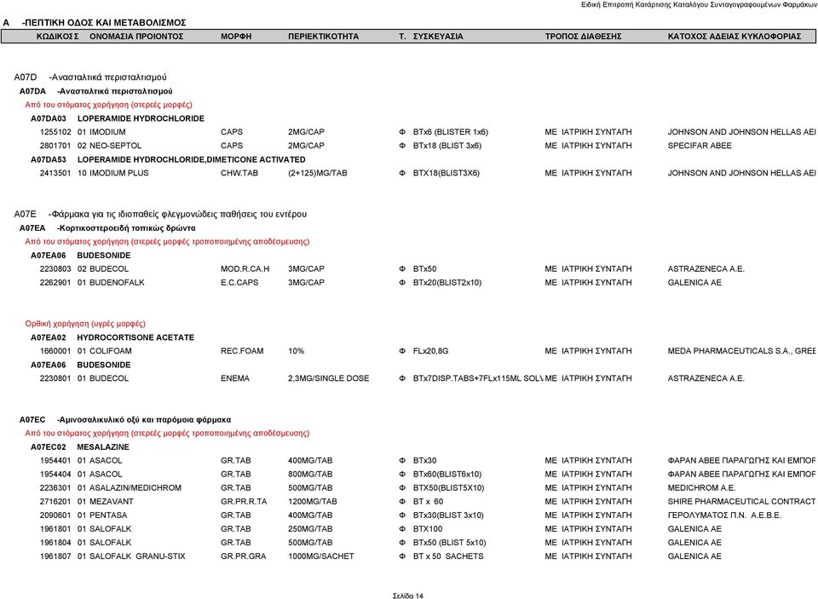Click the 2,3MG/SINGLE DOSE strength

point(329,378)
